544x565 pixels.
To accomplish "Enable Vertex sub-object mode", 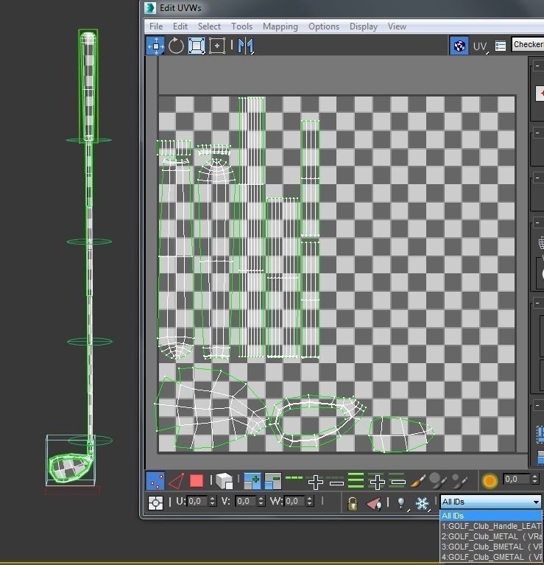I will pos(155,481).
